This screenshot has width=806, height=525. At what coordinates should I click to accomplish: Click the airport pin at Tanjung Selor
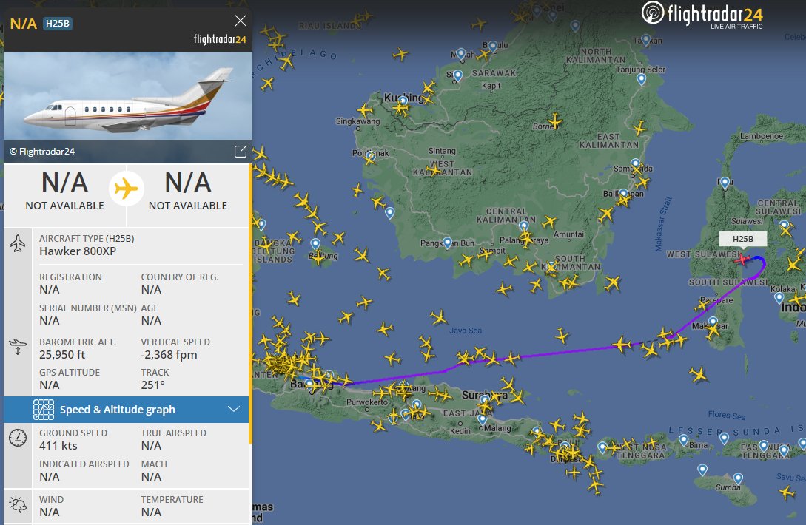tap(641, 78)
